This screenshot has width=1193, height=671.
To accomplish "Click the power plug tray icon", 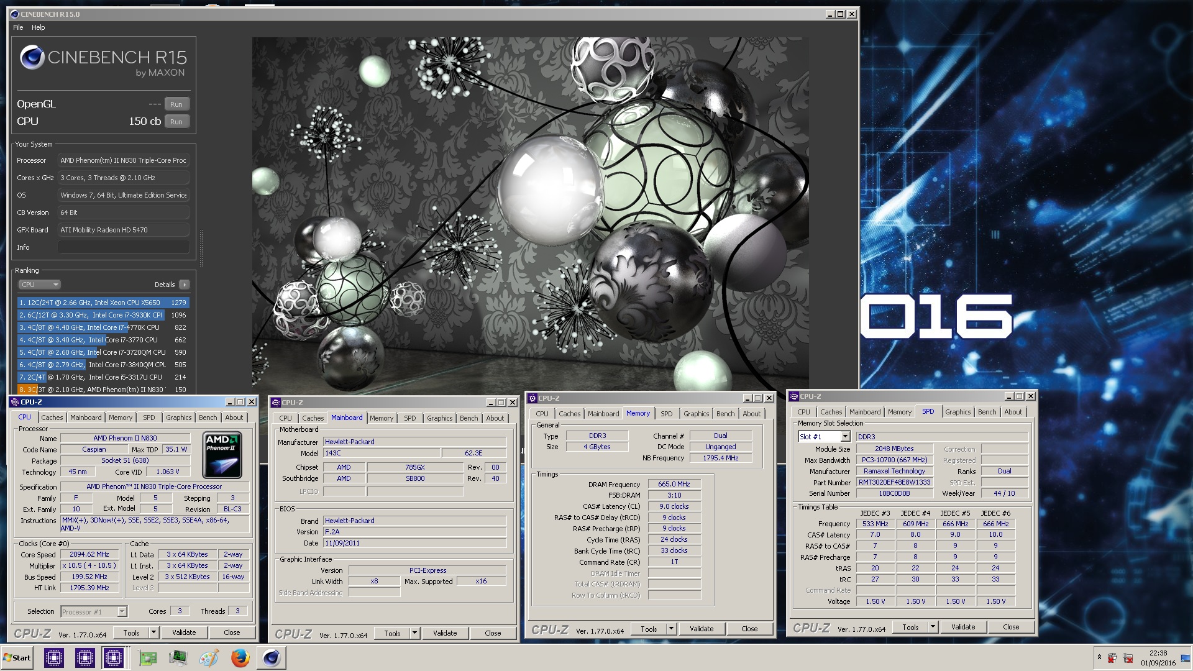I will pyautogui.click(x=1112, y=658).
